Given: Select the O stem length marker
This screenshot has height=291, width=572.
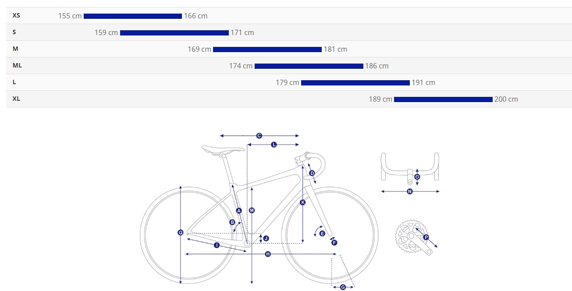Looking at the screenshot, I should click(417, 177).
